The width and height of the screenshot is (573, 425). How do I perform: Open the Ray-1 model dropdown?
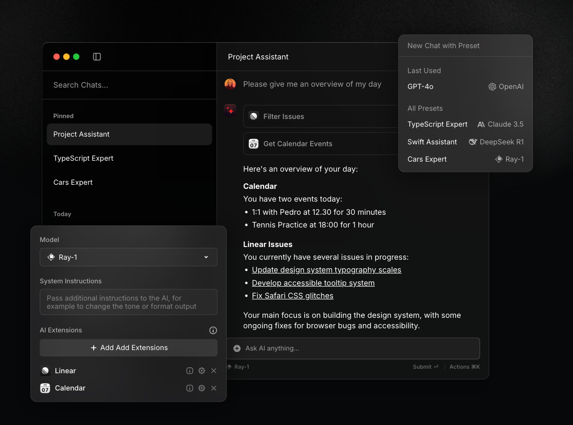(x=128, y=257)
